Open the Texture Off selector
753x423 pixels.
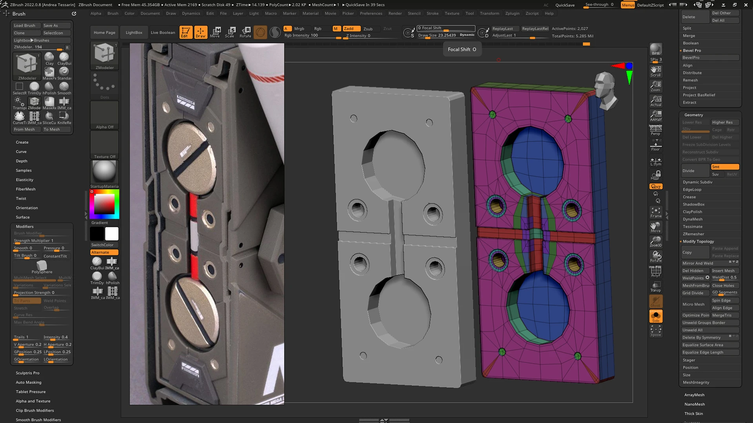click(104, 145)
